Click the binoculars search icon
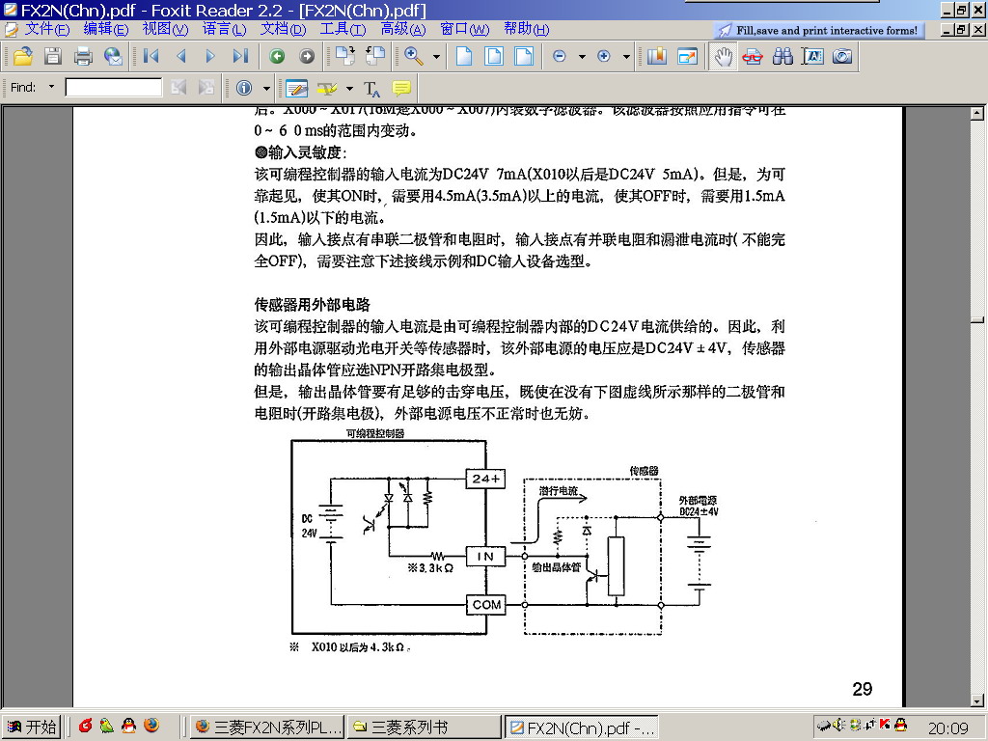 coord(782,56)
